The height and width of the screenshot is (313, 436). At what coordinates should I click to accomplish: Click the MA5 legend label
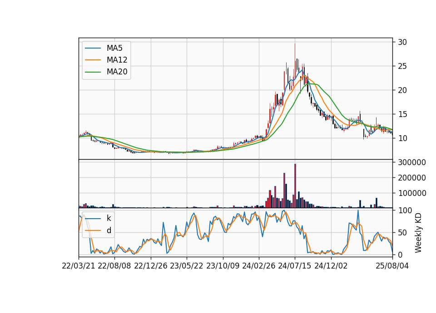[x=114, y=48]
